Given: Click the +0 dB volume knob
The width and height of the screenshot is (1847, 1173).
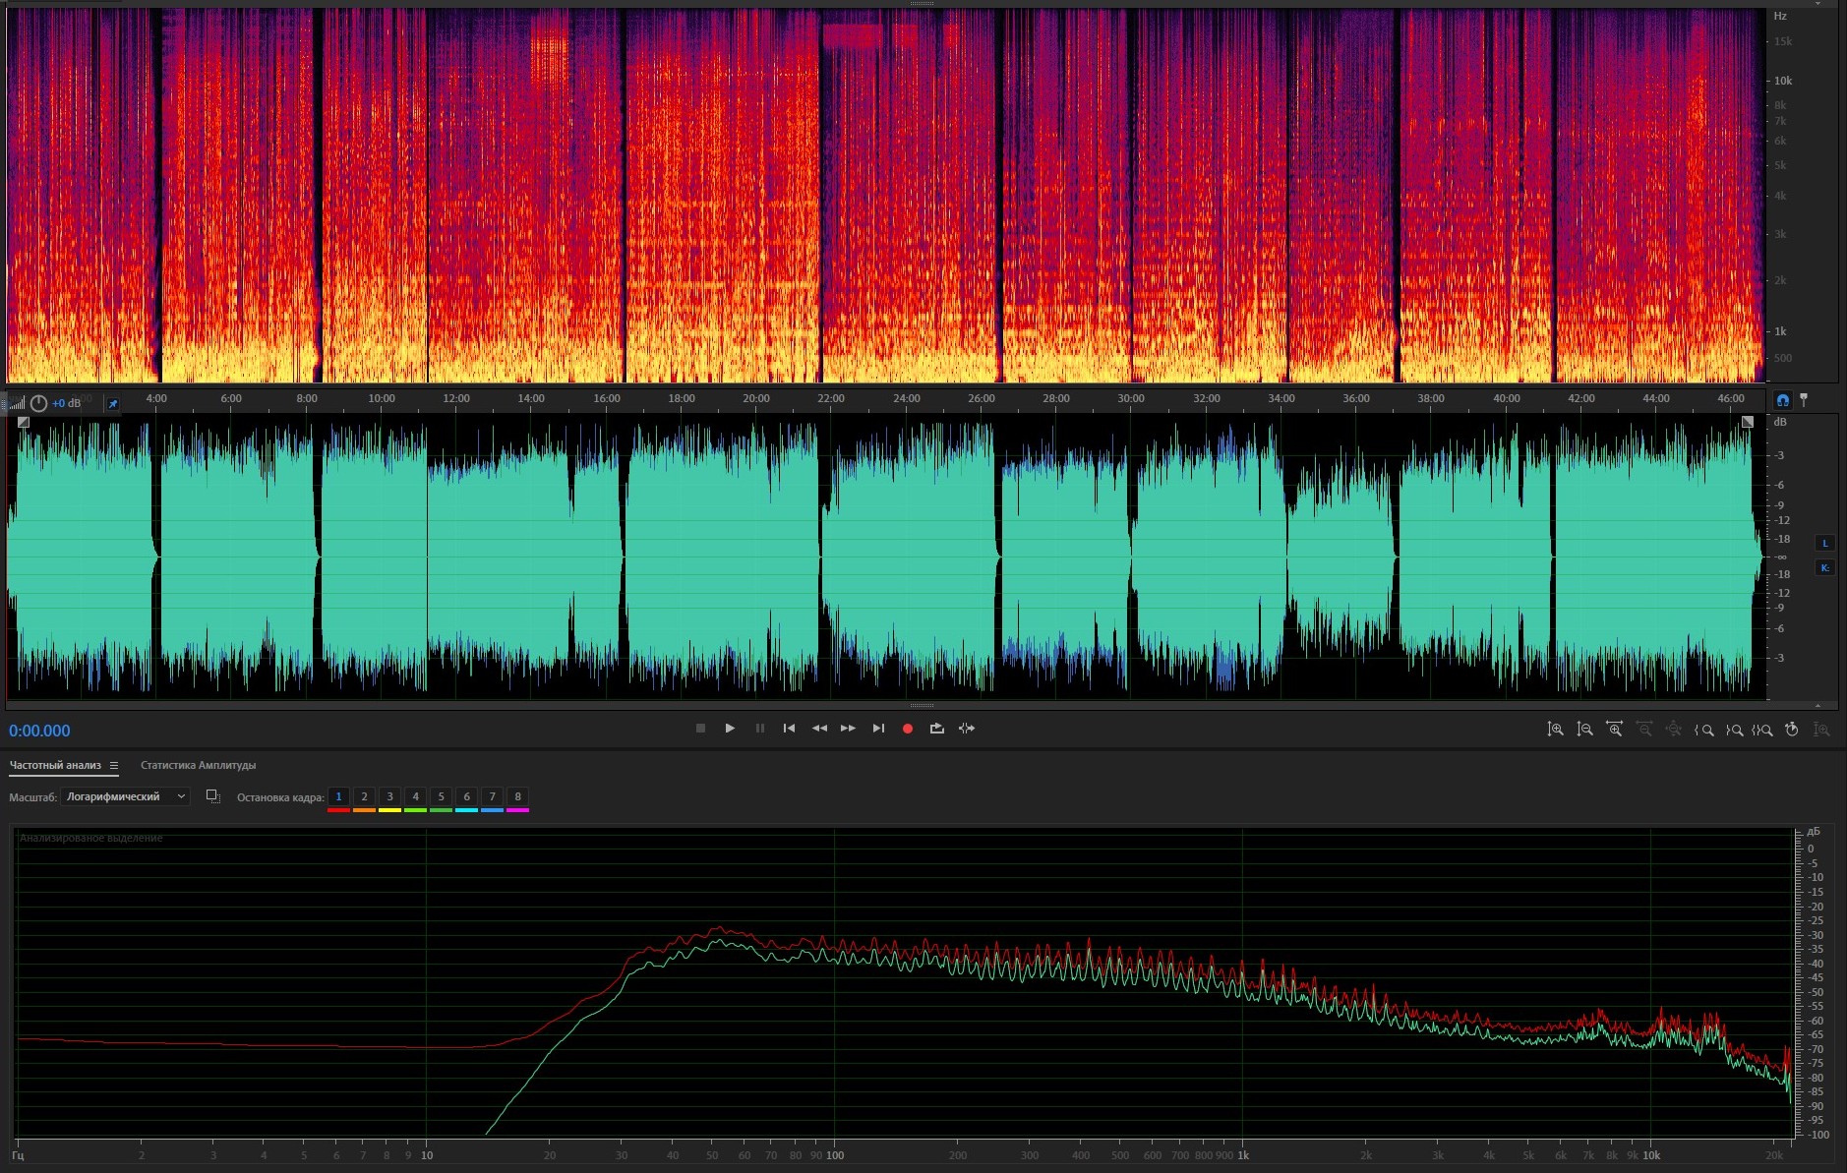Looking at the screenshot, I should coord(39,404).
